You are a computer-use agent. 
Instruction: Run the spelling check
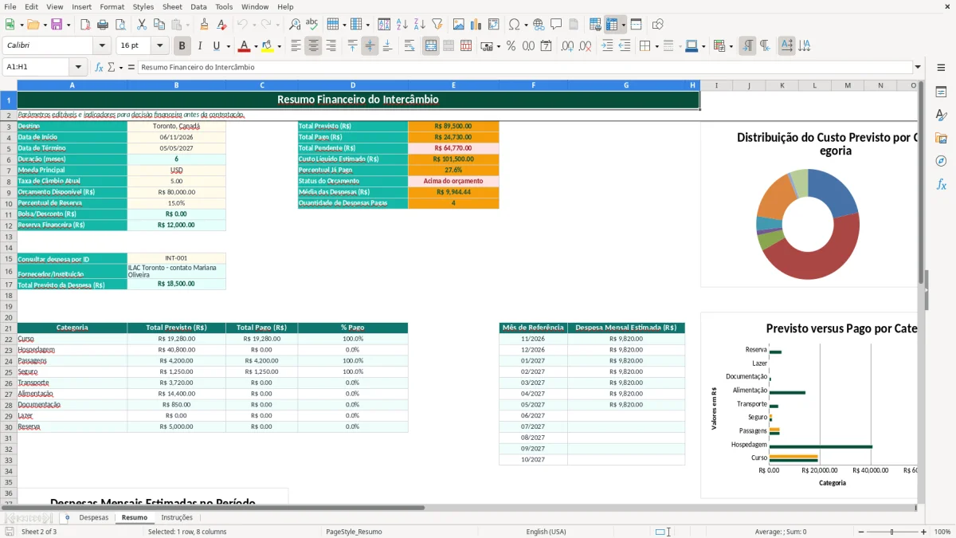[x=312, y=25]
